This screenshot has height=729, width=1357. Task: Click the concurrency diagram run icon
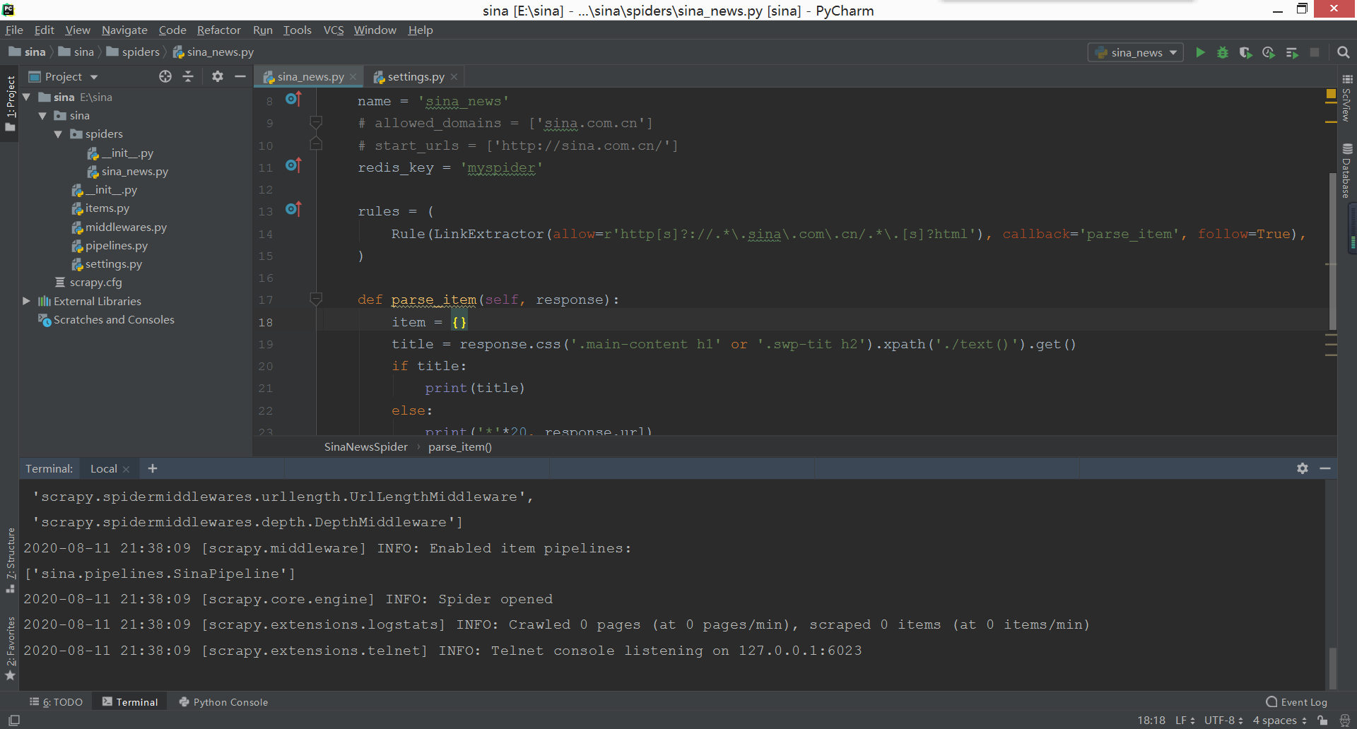[x=1292, y=52]
